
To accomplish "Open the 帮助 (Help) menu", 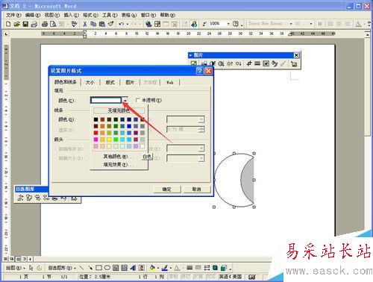I will (x=168, y=15).
